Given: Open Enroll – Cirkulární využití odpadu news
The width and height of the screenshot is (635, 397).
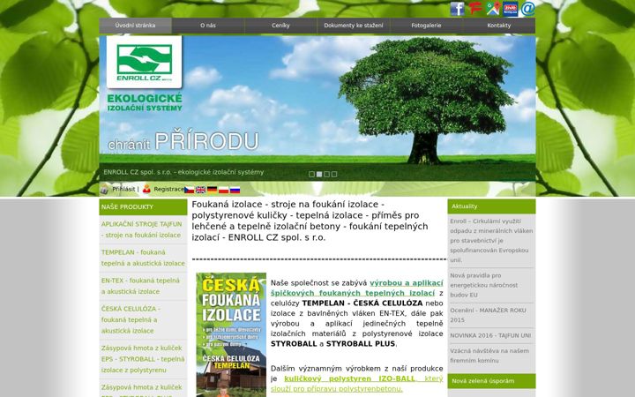Looking at the screenshot, I should 491,241.
